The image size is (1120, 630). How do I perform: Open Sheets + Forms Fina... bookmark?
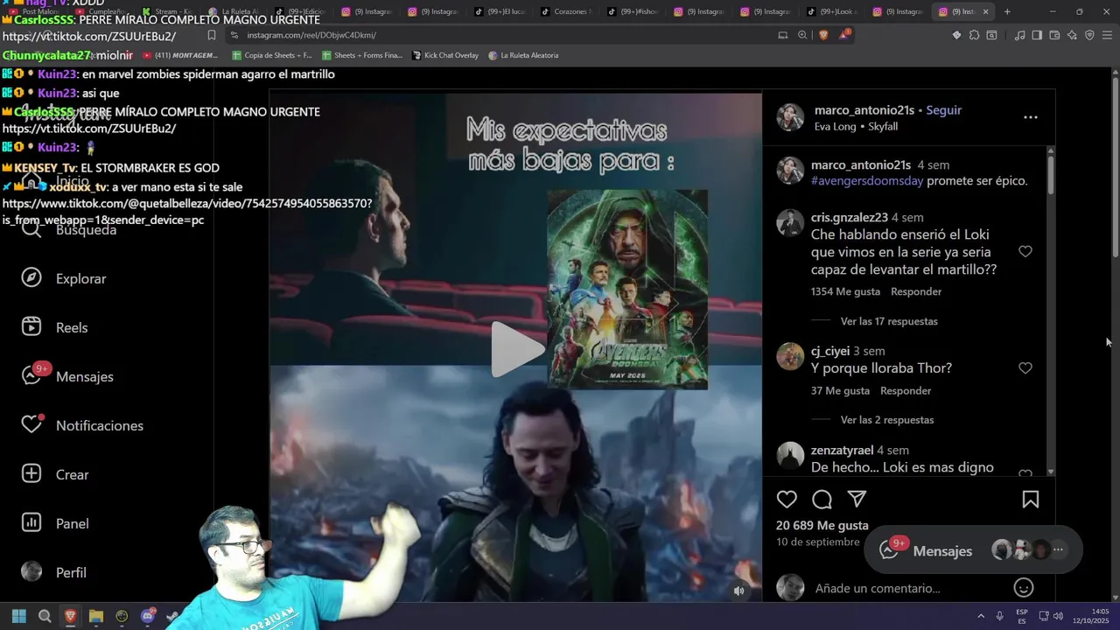pos(362,55)
